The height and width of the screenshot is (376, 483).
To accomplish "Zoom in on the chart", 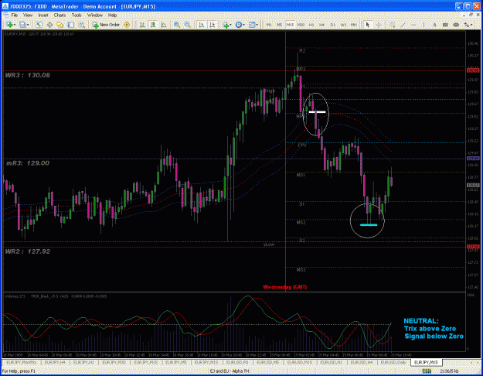I will [x=177, y=25].
